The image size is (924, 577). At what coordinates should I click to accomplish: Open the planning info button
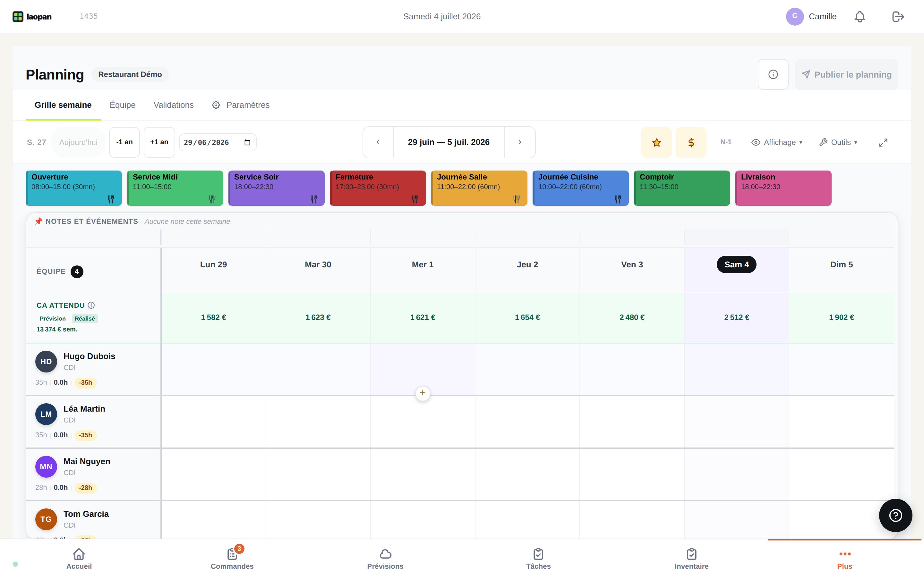(773, 74)
